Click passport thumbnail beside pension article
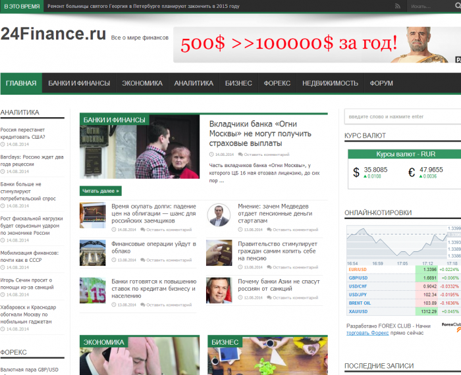This screenshot has height=375, width=461. click(x=219, y=253)
